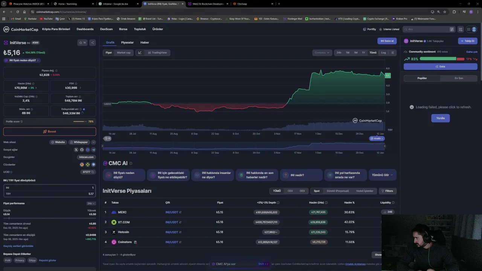
Task: Open the Filters button in markets
Action: click(x=387, y=191)
